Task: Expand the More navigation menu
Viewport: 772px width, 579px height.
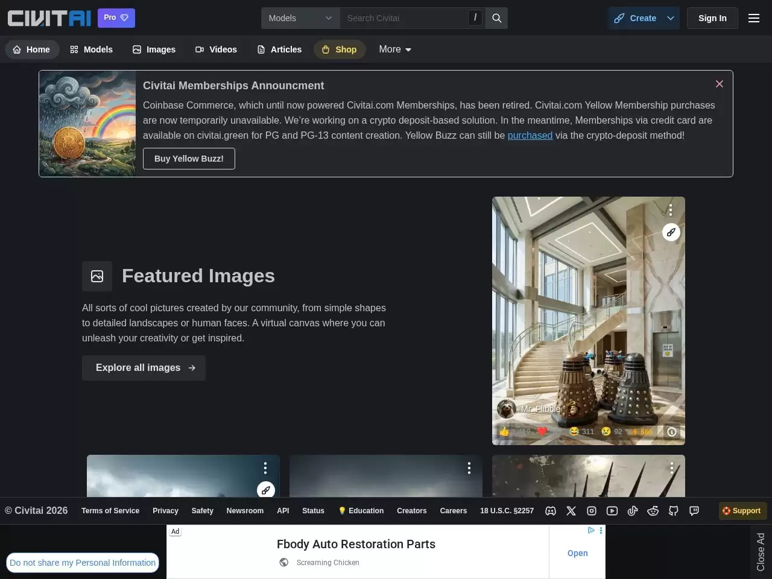Action: point(395,49)
